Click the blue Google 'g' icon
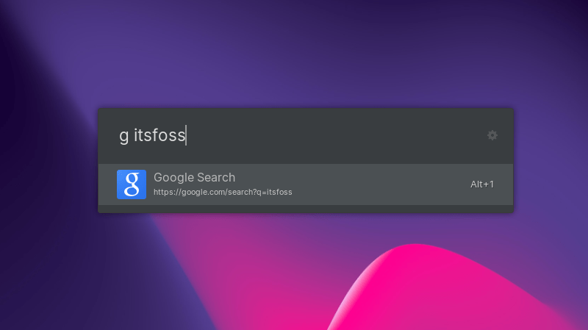Image resolution: width=588 pixels, height=330 pixels. click(x=132, y=184)
